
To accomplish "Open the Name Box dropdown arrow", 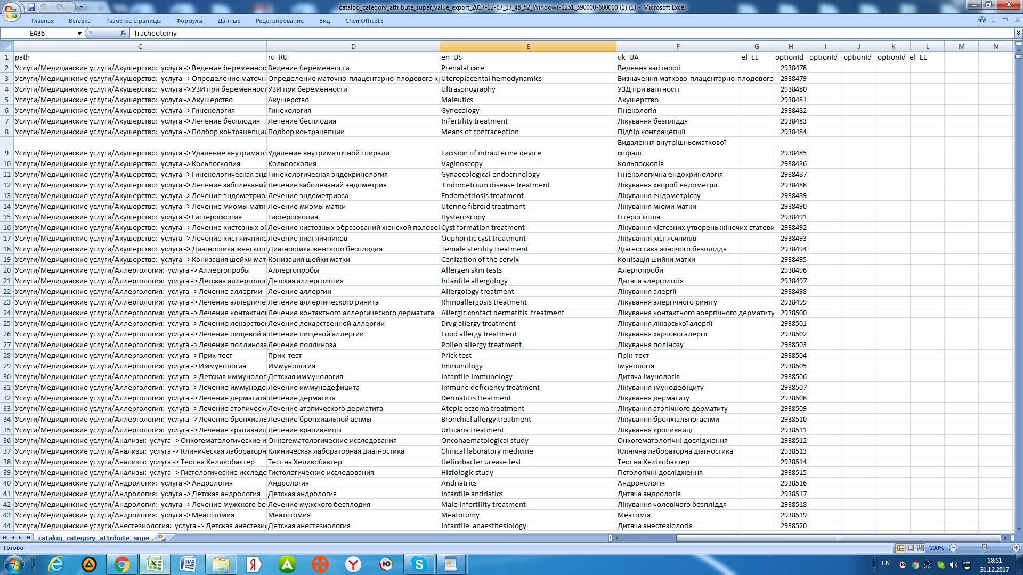I will pos(79,33).
